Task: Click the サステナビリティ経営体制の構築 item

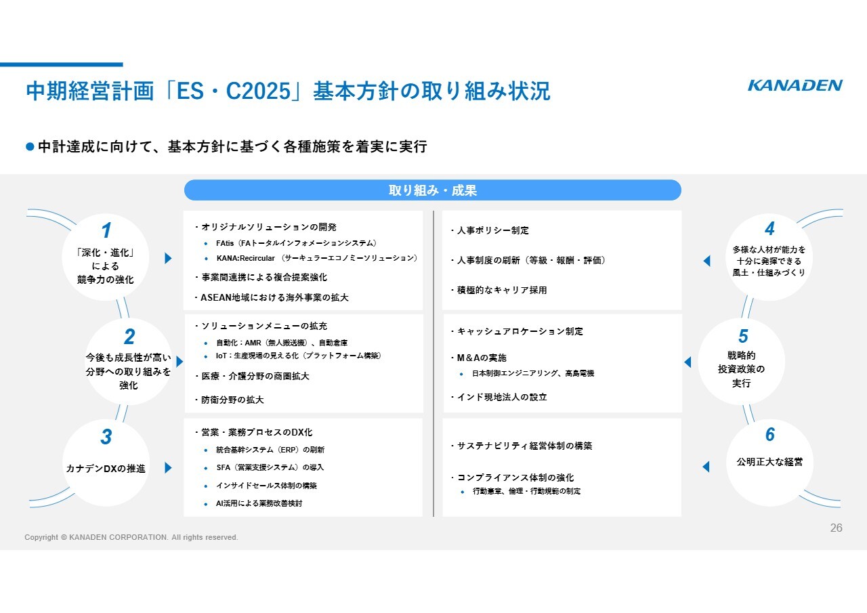Action: (x=525, y=446)
